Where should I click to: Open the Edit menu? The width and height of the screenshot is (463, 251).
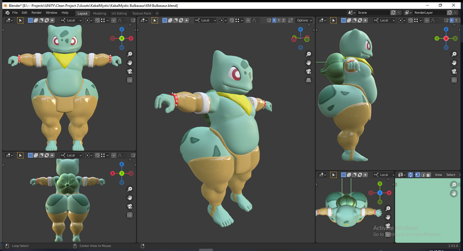tap(24, 13)
